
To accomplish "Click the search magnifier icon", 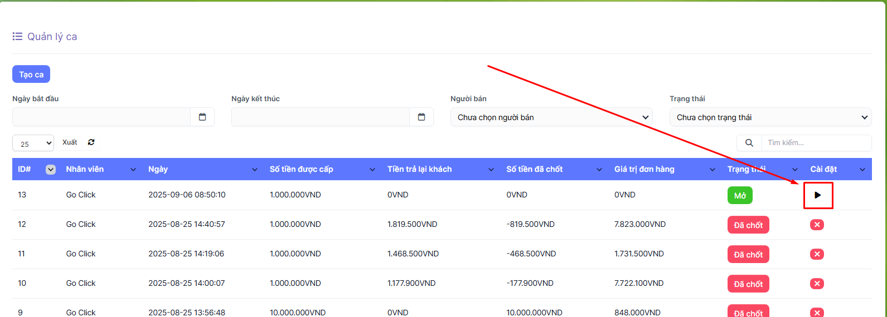I will pyautogui.click(x=749, y=143).
